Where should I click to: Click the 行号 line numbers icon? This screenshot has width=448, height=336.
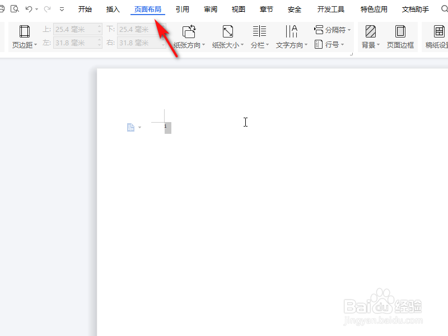pos(319,44)
